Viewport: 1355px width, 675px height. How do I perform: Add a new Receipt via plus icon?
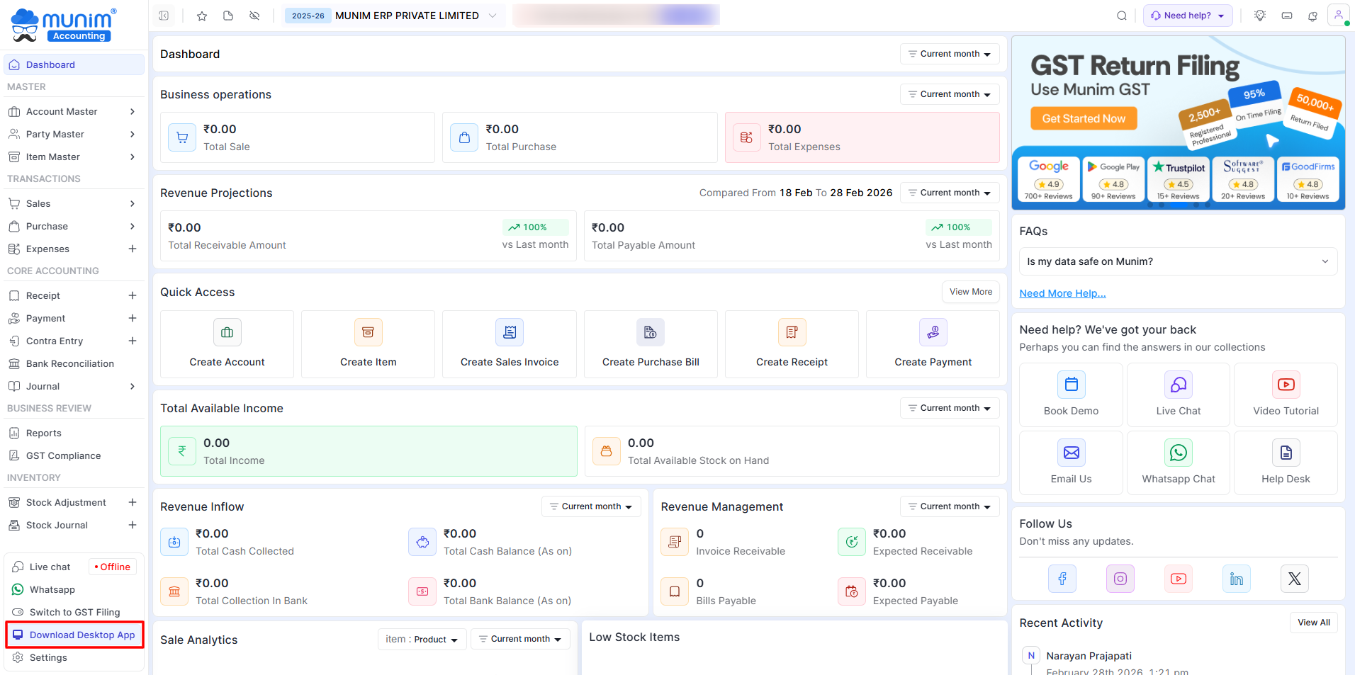click(x=132, y=295)
